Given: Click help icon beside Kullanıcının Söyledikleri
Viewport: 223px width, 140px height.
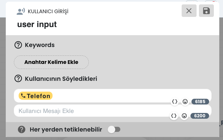Looking at the screenshot, I should (x=18, y=78).
